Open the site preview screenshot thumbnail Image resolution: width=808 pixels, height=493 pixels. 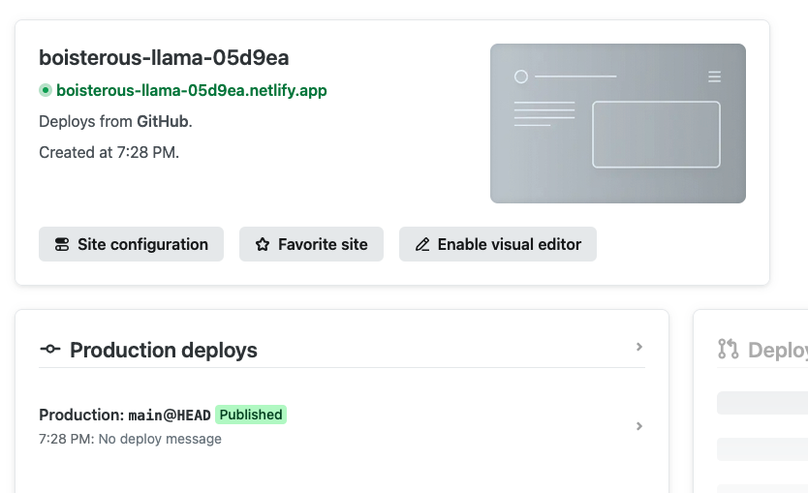(x=617, y=123)
